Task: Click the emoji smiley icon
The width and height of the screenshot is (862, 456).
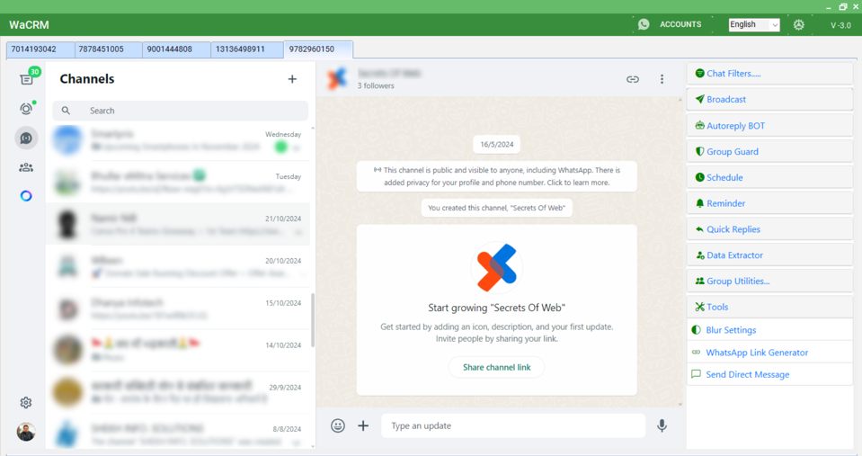Action: click(338, 425)
